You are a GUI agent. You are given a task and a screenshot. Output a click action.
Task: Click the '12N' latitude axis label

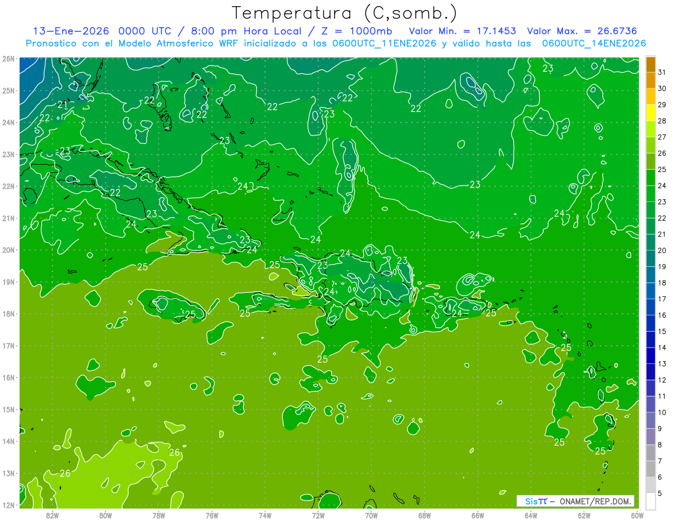click(8, 505)
